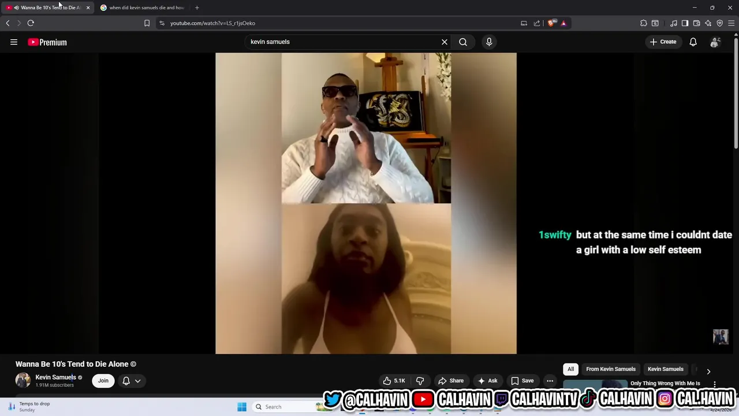Click the Windows taskbar Search box
The height and width of the screenshot is (416, 739).
(x=287, y=407)
